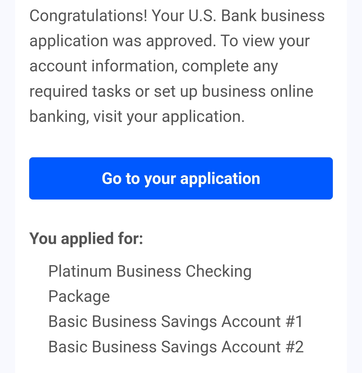Click the word "Checking" in the list
362x373 pixels.
coord(218,271)
